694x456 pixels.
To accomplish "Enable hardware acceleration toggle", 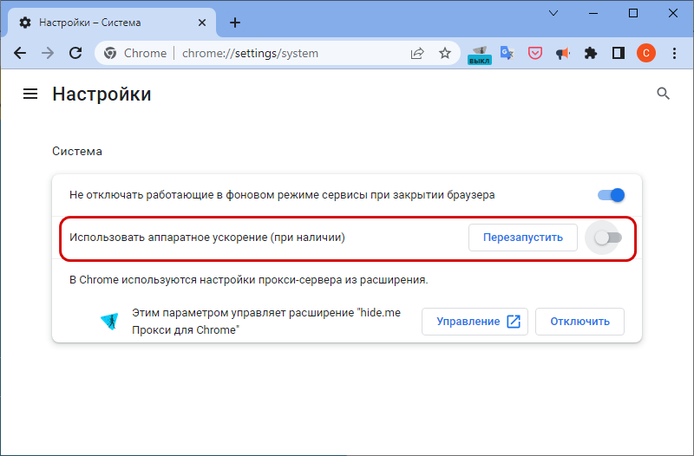I will (608, 238).
